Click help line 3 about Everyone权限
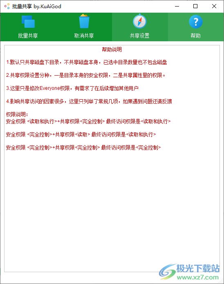The height and width of the screenshot is (284, 224). coord(72,88)
